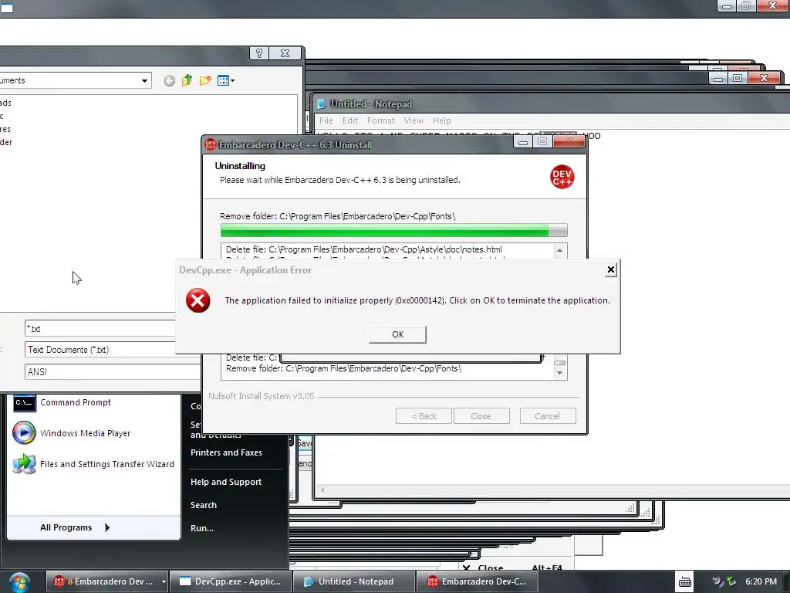Open the View menu in Notepad
This screenshot has width=790, height=593.
click(414, 120)
